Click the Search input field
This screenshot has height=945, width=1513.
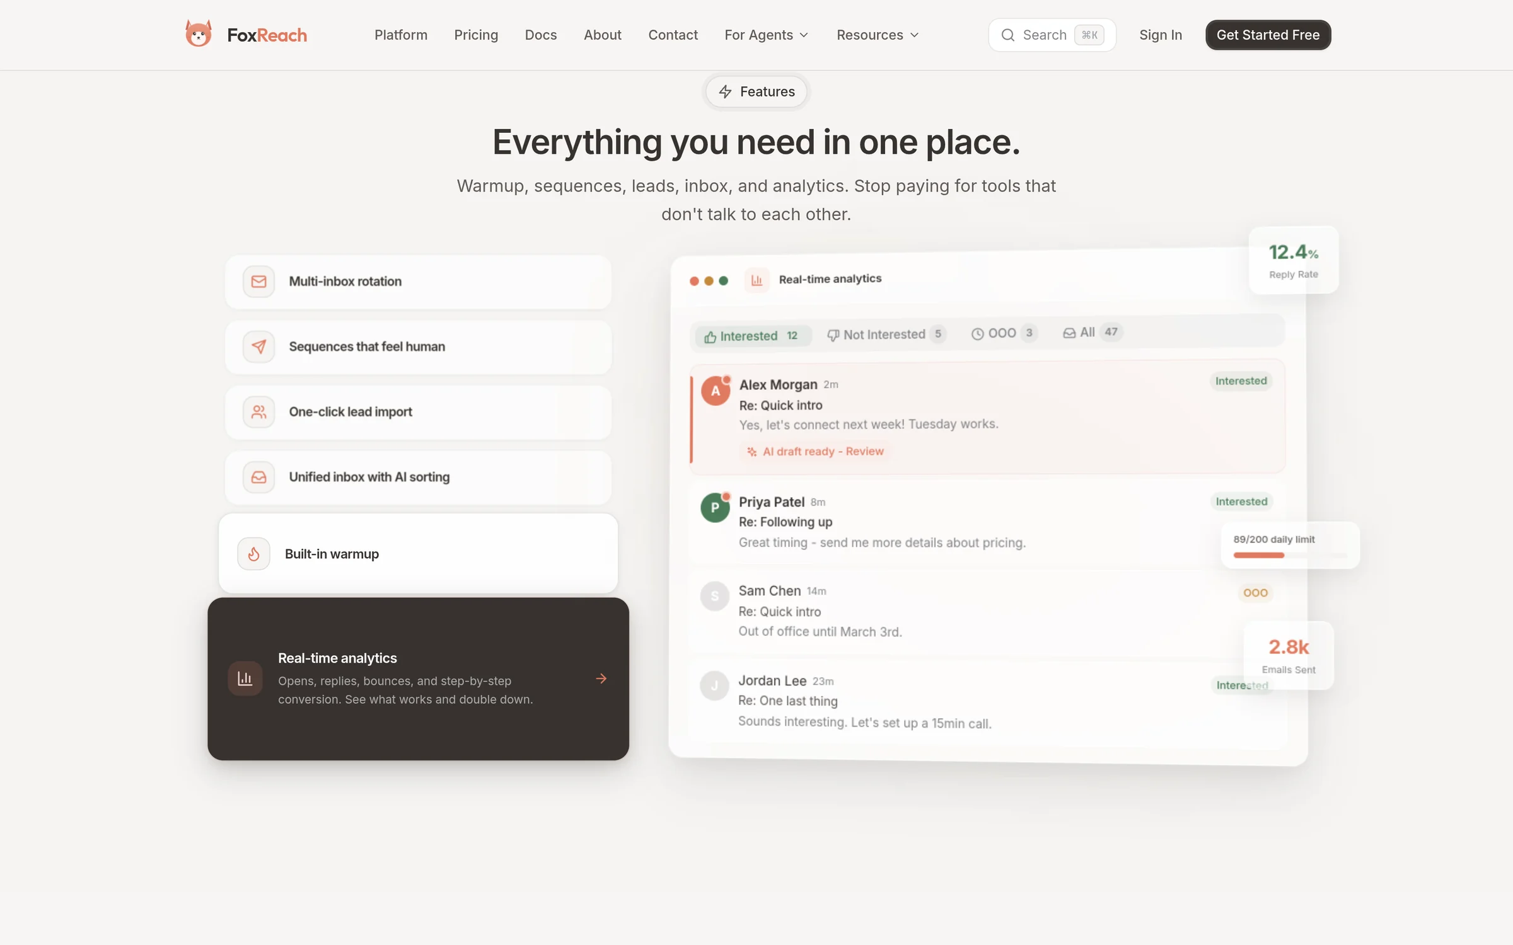pos(1052,35)
